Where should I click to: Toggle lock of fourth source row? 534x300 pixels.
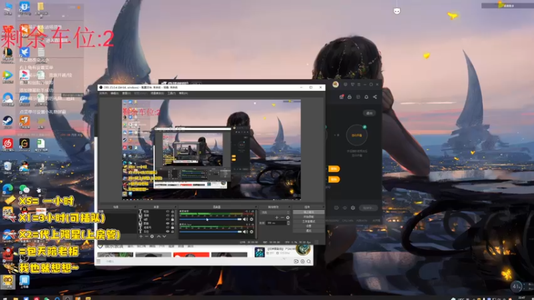(x=173, y=223)
